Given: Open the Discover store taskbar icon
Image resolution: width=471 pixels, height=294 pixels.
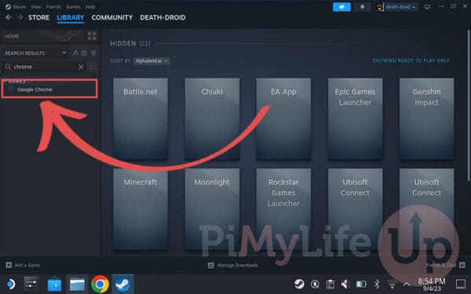Looking at the screenshot, I should (x=54, y=284).
